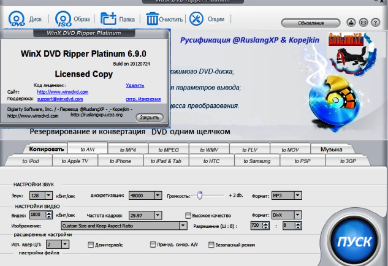
Task: Click the height resolution spinner arrows
Action: click(298, 226)
